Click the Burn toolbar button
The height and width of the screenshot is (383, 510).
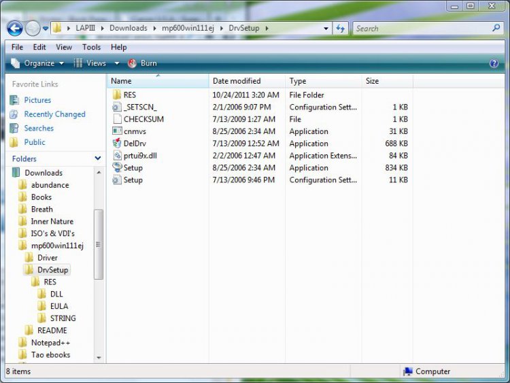point(143,63)
